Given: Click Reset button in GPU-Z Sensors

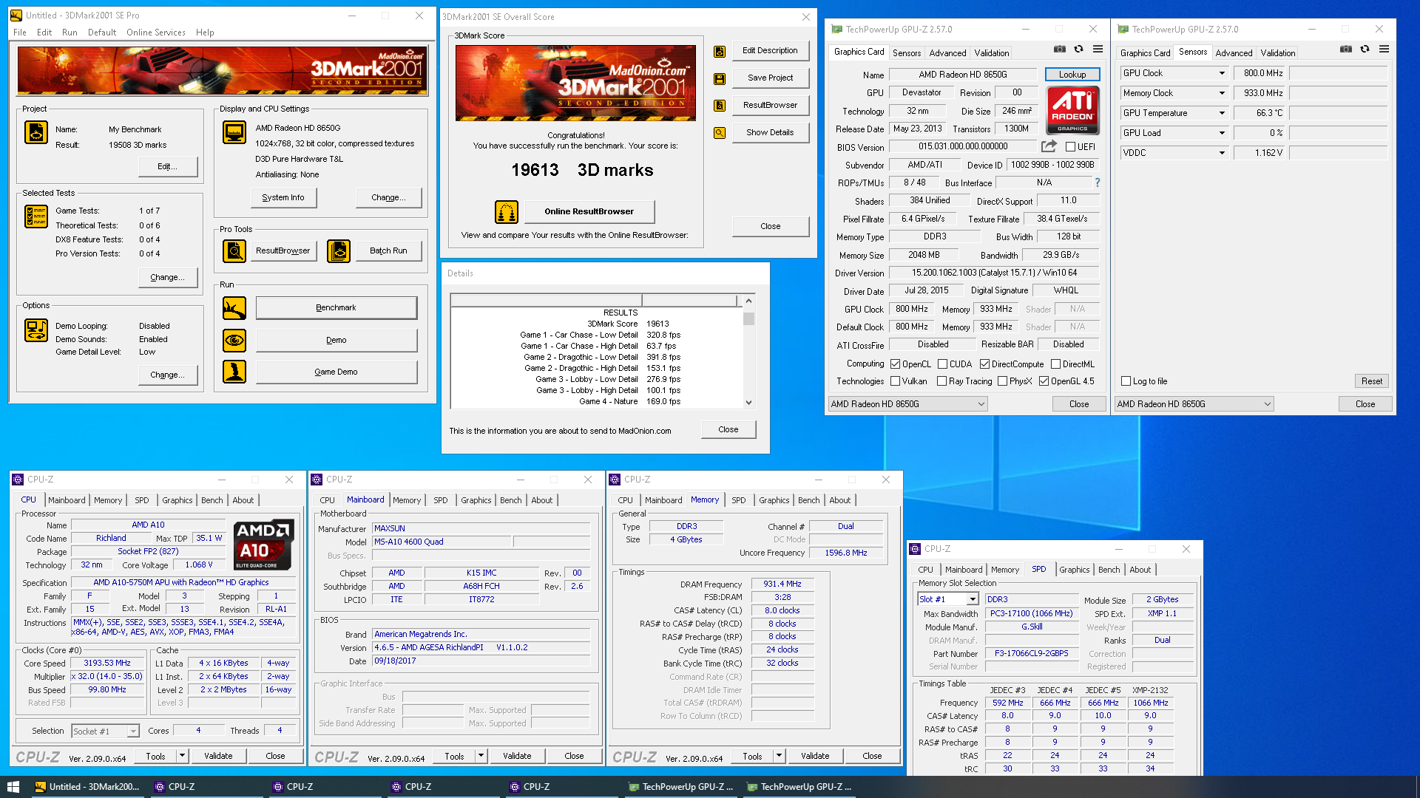Looking at the screenshot, I should (1372, 381).
